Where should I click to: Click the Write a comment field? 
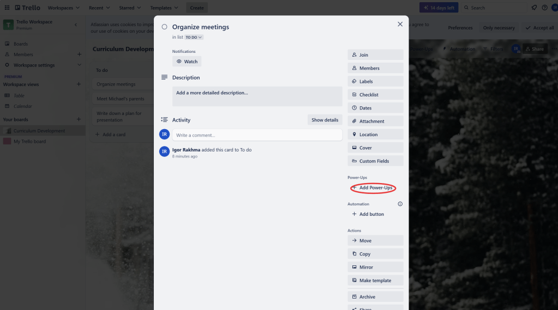click(257, 135)
